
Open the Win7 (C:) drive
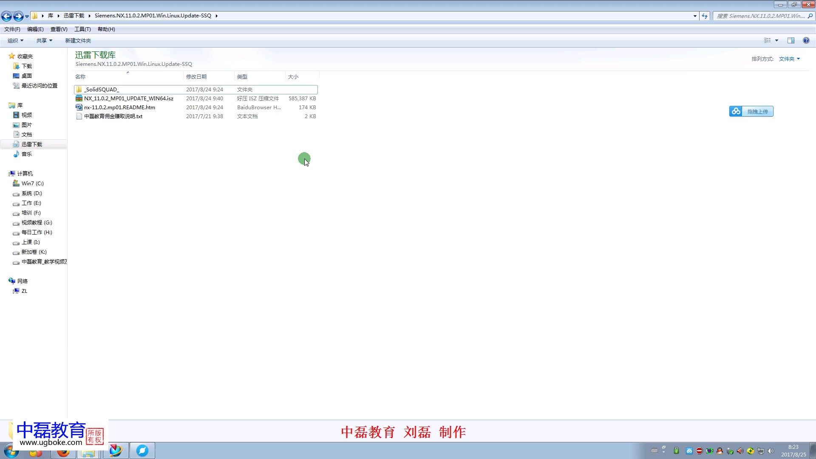[x=32, y=183]
